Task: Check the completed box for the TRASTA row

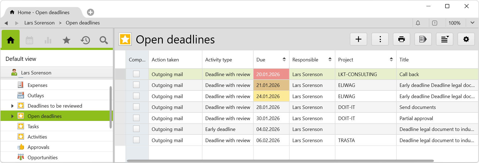Action: 136,140
